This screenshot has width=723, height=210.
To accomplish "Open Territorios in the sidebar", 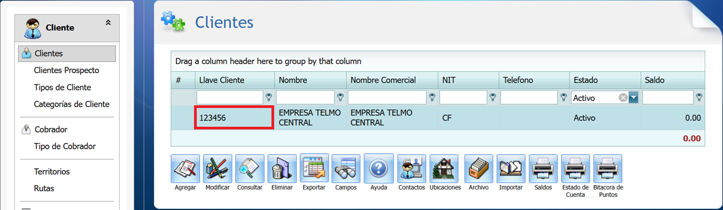I will click(52, 172).
